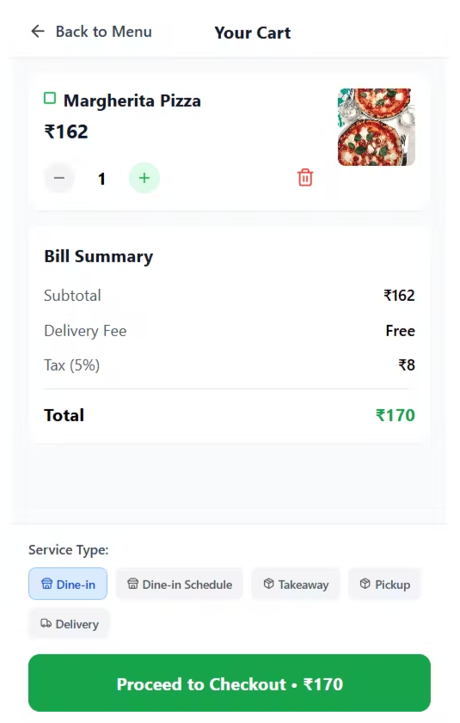This screenshot has width=460, height=723.
Task: Click the package icon on Pickup
Action: tap(365, 584)
